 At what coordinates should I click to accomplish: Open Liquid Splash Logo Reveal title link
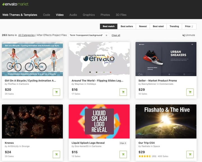pos(88,143)
